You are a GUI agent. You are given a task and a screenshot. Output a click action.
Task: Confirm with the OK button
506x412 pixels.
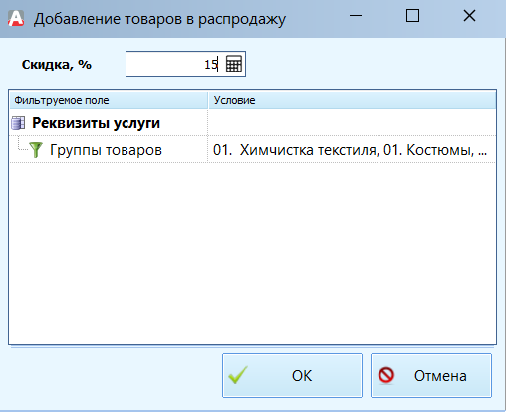click(292, 375)
